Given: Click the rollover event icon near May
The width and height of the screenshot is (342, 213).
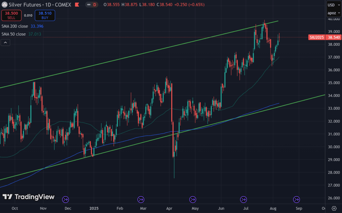Looking at the screenshot, I should [x=192, y=199].
